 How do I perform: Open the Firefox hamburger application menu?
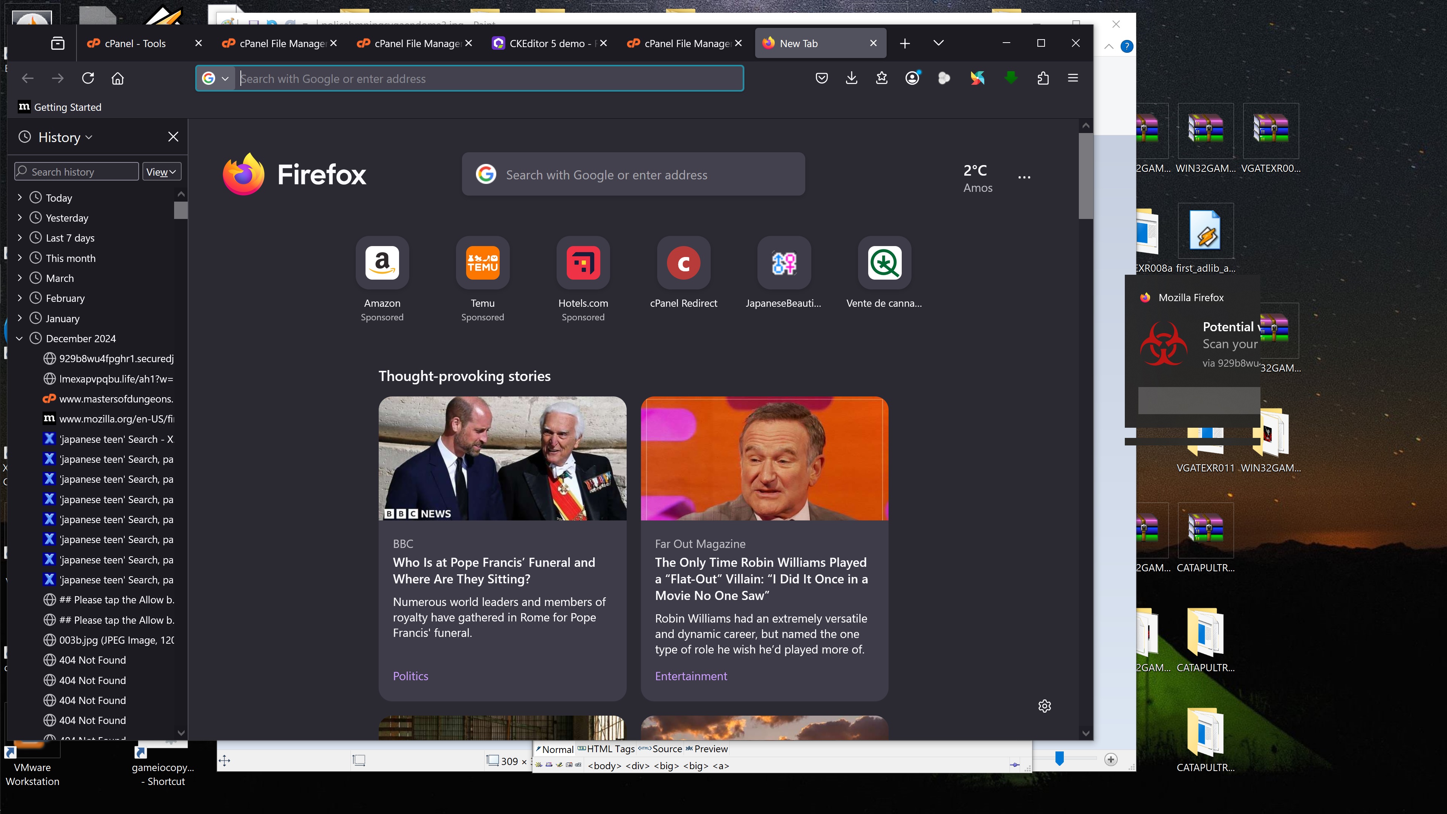point(1073,78)
